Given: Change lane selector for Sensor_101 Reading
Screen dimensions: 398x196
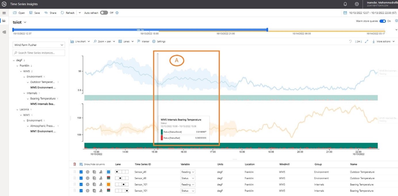Looking at the screenshot, I should click(122, 185).
